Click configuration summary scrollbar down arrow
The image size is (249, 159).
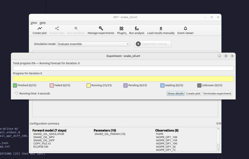point(218,150)
